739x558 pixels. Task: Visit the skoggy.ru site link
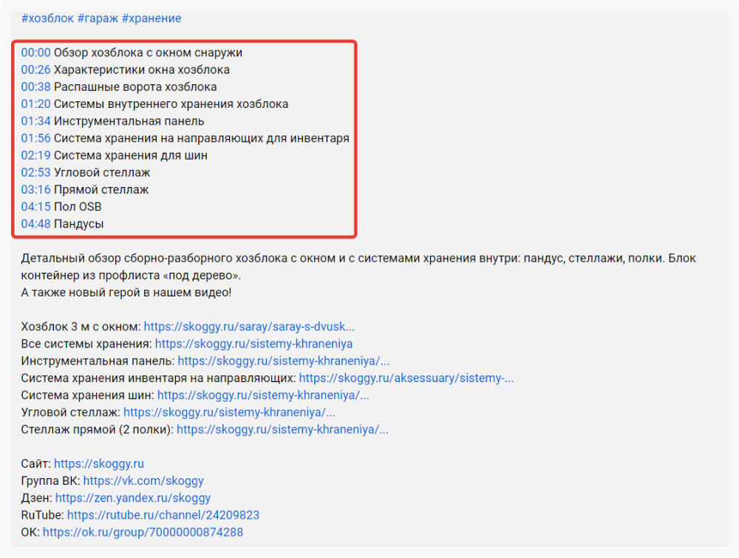pyautogui.click(x=99, y=464)
